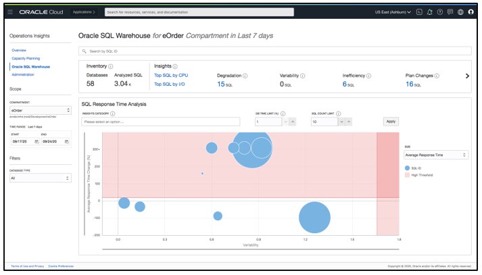
Task: Select the bubble at variability 0.6 near 300
Action: click(x=212, y=148)
